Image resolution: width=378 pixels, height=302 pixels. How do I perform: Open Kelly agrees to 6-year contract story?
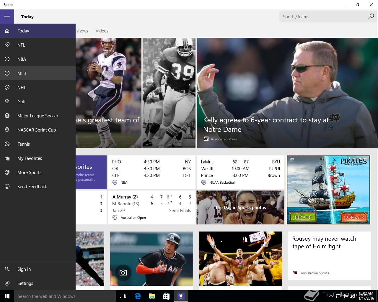(x=287, y=93)
